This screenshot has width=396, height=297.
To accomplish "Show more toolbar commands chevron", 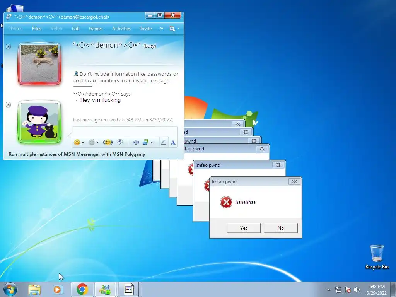I will pos(162,29).
